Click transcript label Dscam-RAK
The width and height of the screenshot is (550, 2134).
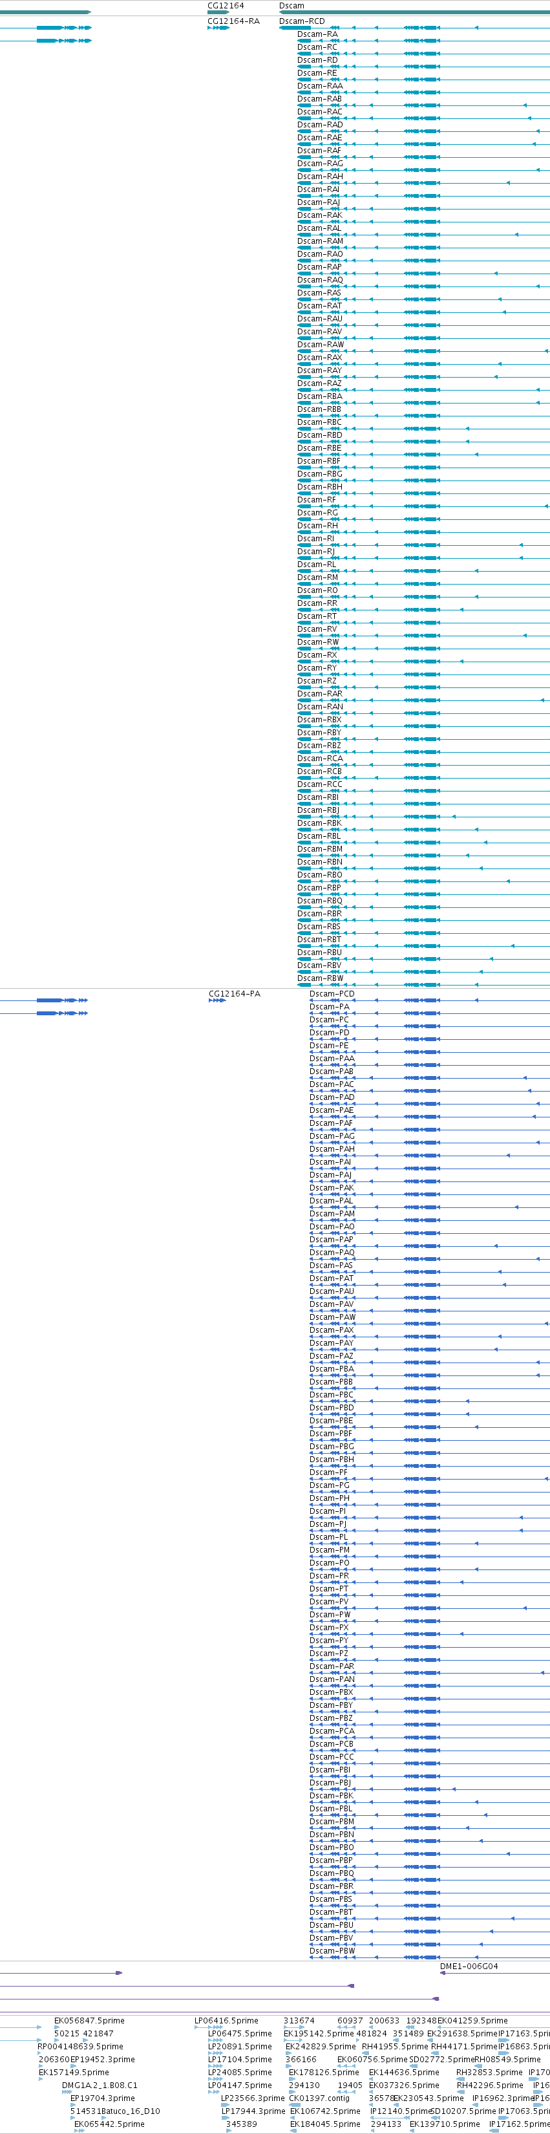pyautogui.click(x=320, y=215)
